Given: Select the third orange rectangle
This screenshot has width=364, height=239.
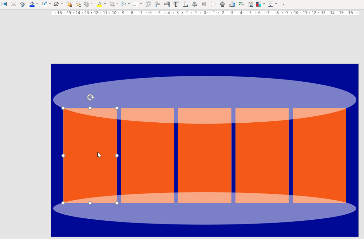Looking at the screenshot, I should pyautogui.click(x=205, y=158).
